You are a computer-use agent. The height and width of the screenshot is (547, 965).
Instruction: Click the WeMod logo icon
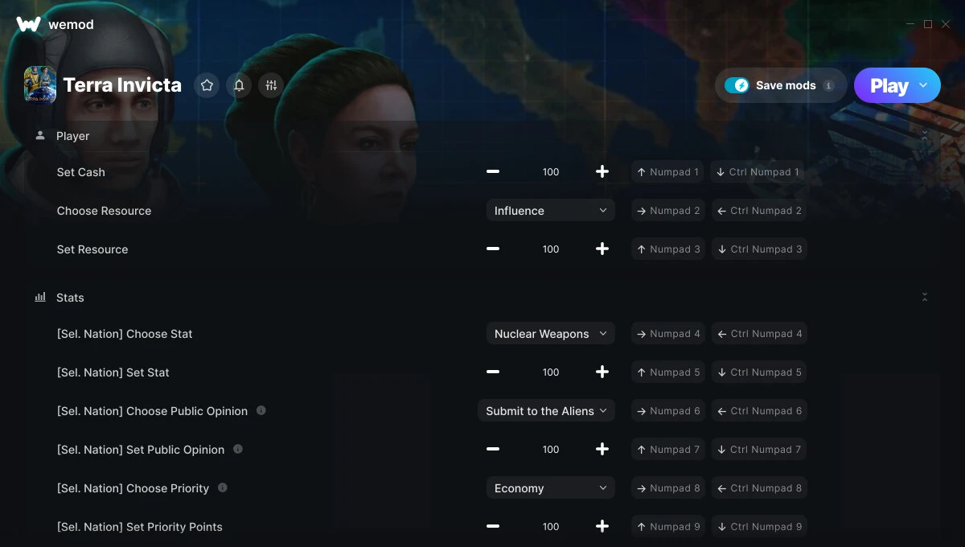coord(28,24)
